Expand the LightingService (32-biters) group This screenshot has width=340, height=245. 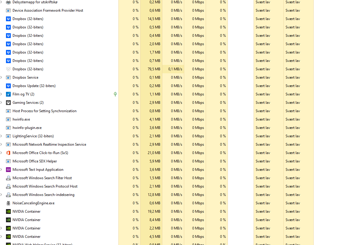[x=1, y=136]
